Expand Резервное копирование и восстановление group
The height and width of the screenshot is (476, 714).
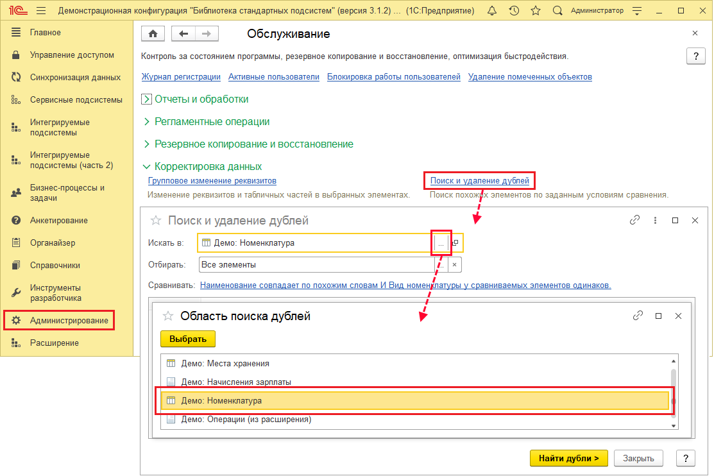248,144
